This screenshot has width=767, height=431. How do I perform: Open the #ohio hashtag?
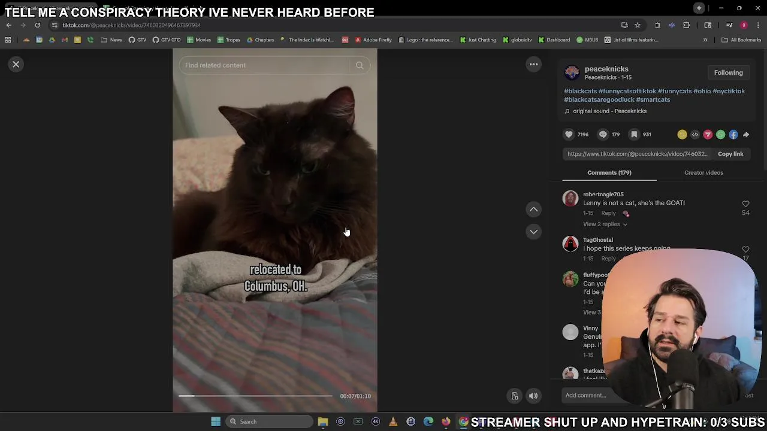[x=702, y=91]
